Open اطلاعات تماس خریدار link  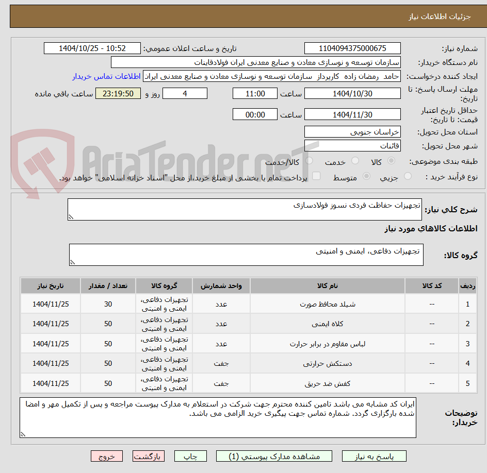106,76
